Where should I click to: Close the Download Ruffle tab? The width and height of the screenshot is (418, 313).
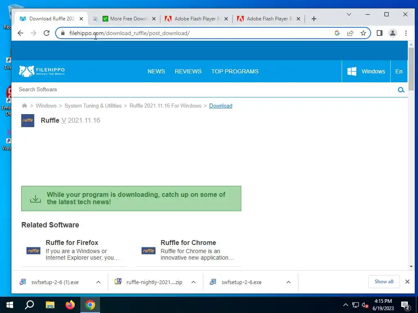81,19
